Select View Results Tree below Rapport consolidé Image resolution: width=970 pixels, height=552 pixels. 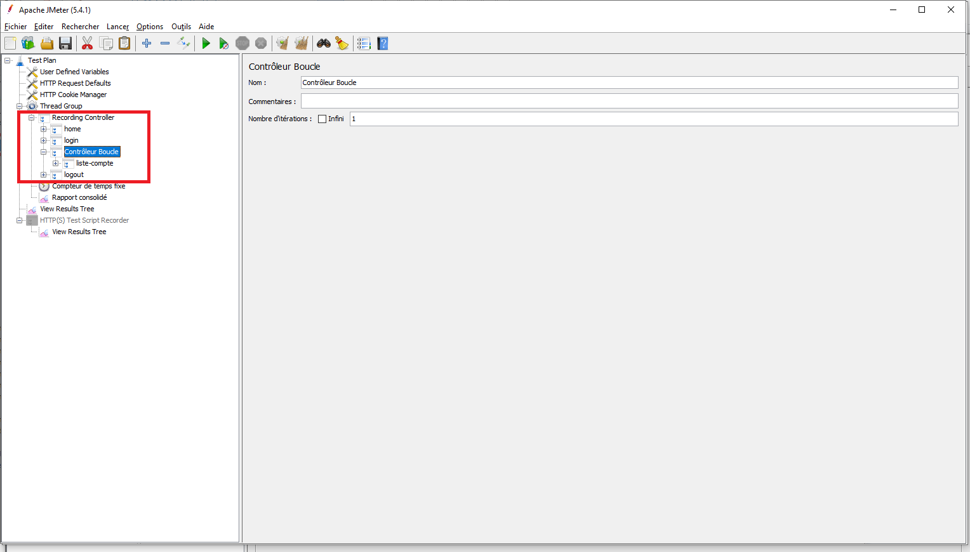[x=67, y=209]
